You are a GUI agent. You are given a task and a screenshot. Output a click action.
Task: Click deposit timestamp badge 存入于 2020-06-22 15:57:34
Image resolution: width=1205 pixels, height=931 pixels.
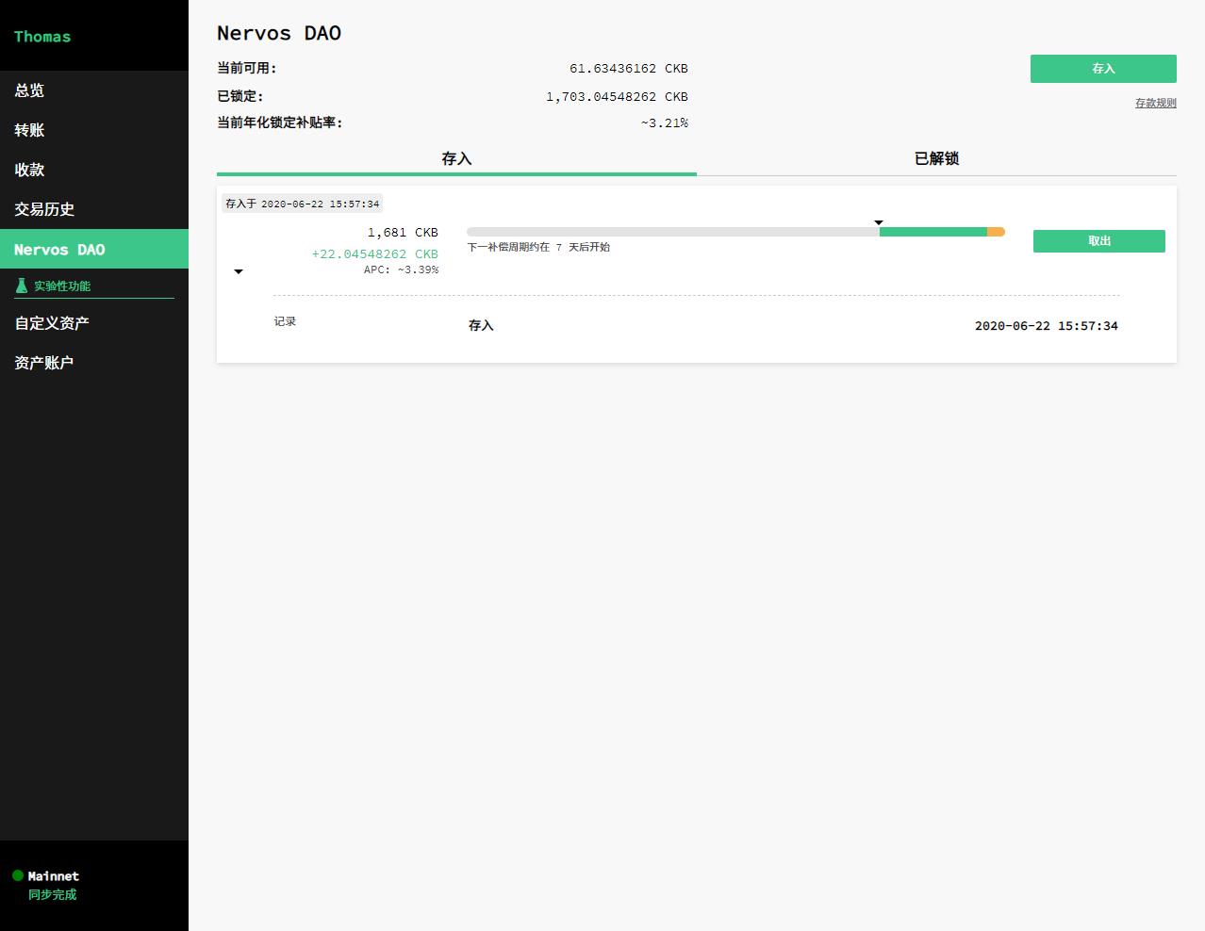tap(303, 204)
